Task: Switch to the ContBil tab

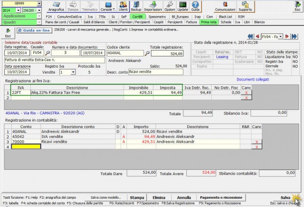Action: pos(137,17)
